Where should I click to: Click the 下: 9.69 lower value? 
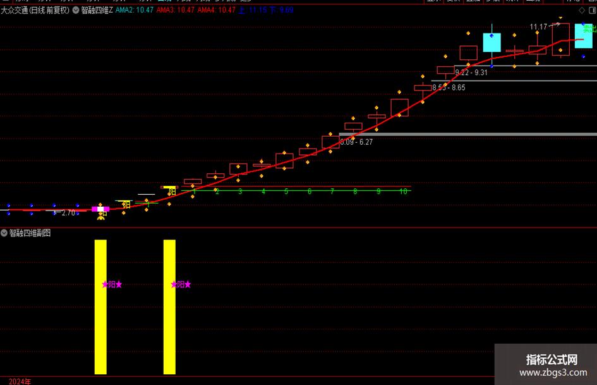[x=281, y=10]
